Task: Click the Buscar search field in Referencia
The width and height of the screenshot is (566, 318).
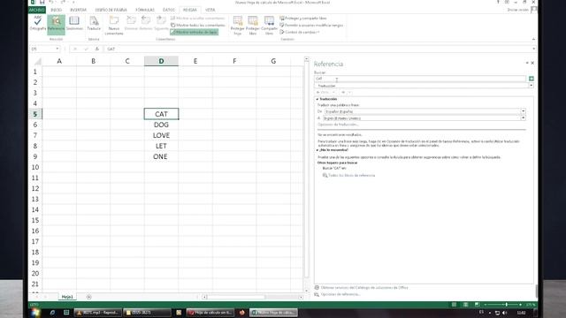Action: coord(420,79)
